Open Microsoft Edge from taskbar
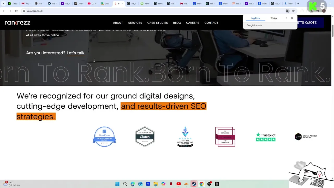Viewport: 334px width, 188px height. click(x=133, y=184)
